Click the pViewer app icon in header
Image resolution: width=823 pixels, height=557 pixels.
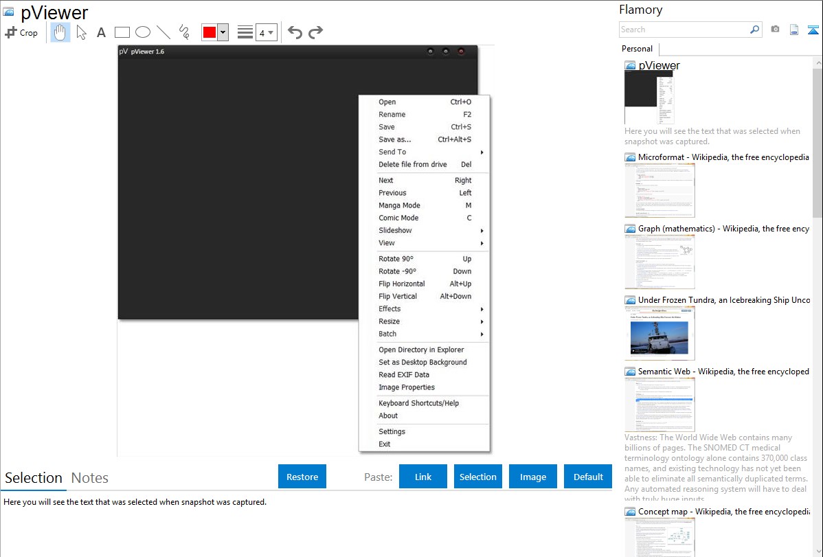point(8,12)
